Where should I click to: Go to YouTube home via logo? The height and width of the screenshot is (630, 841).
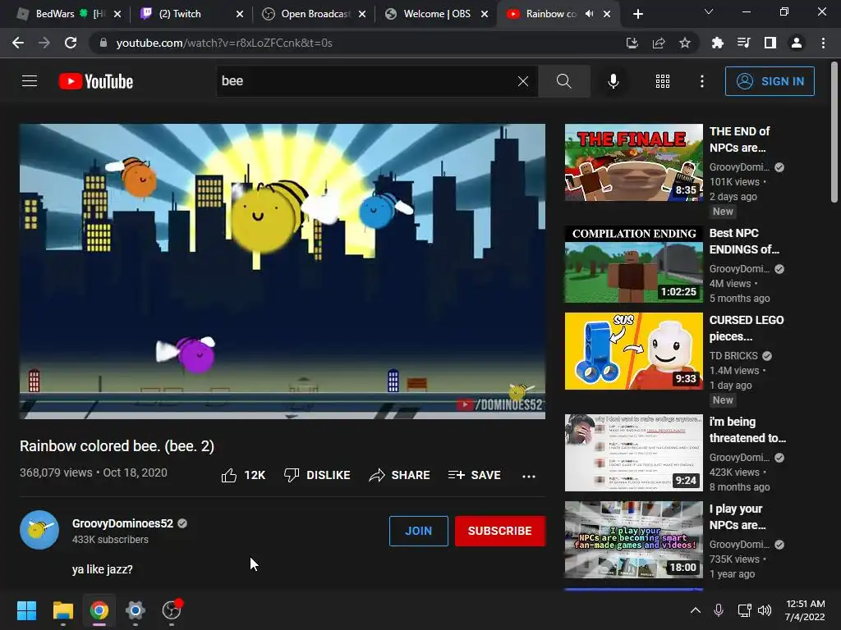tap(96, 81)
